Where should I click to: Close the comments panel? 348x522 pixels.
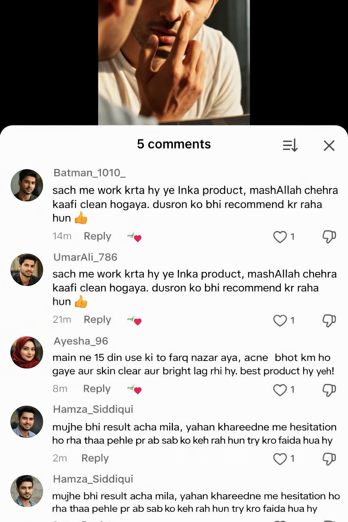(x=328, y=145)
